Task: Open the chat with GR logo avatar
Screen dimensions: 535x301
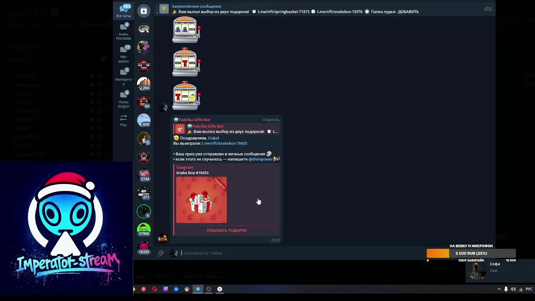Action: point(144,29)
